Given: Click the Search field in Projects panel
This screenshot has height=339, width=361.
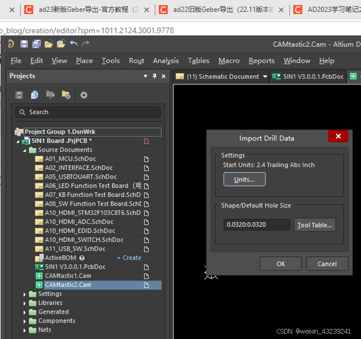Looking at the screenshot, I should [x=88, y=112].
